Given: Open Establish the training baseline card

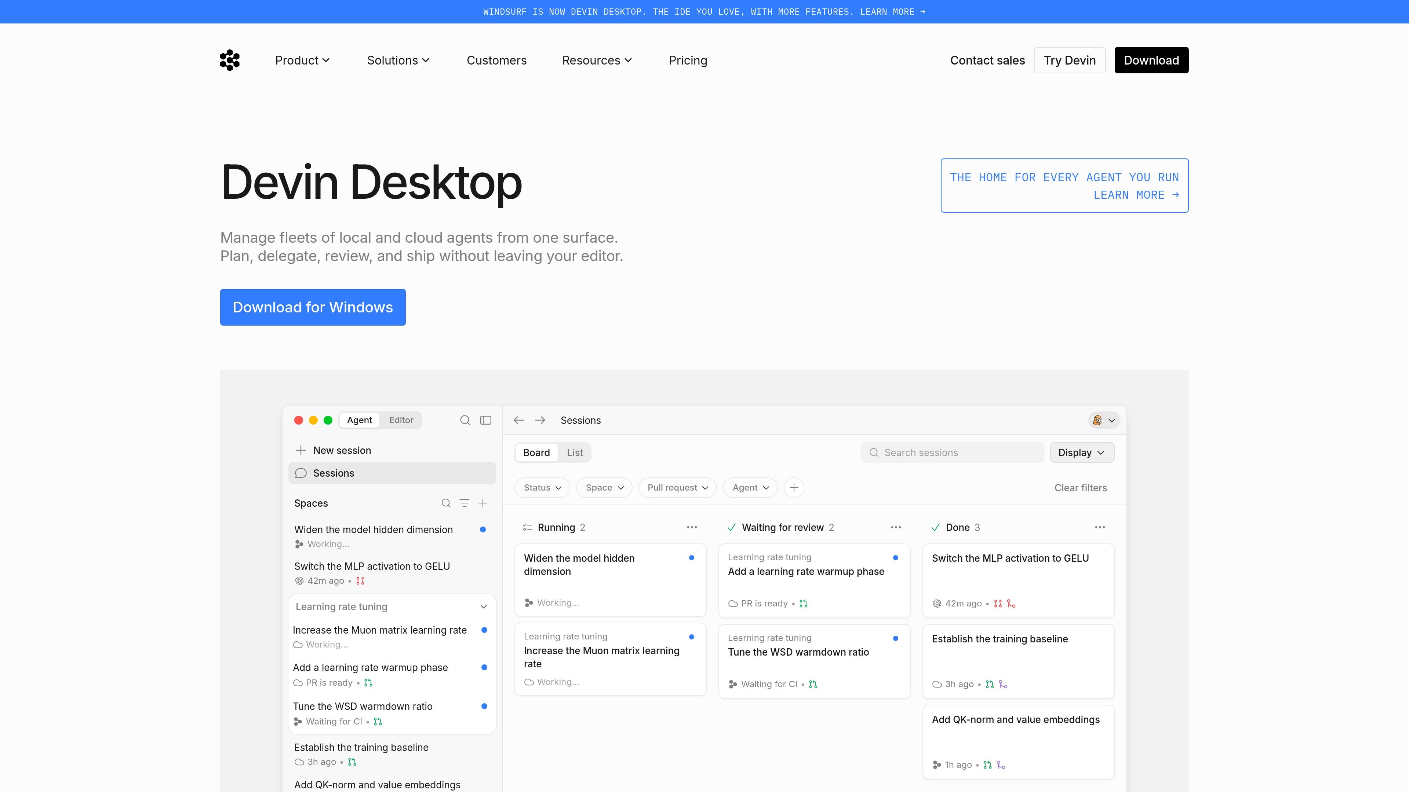Looking at the screenshot, I should tap(1018, 661).
